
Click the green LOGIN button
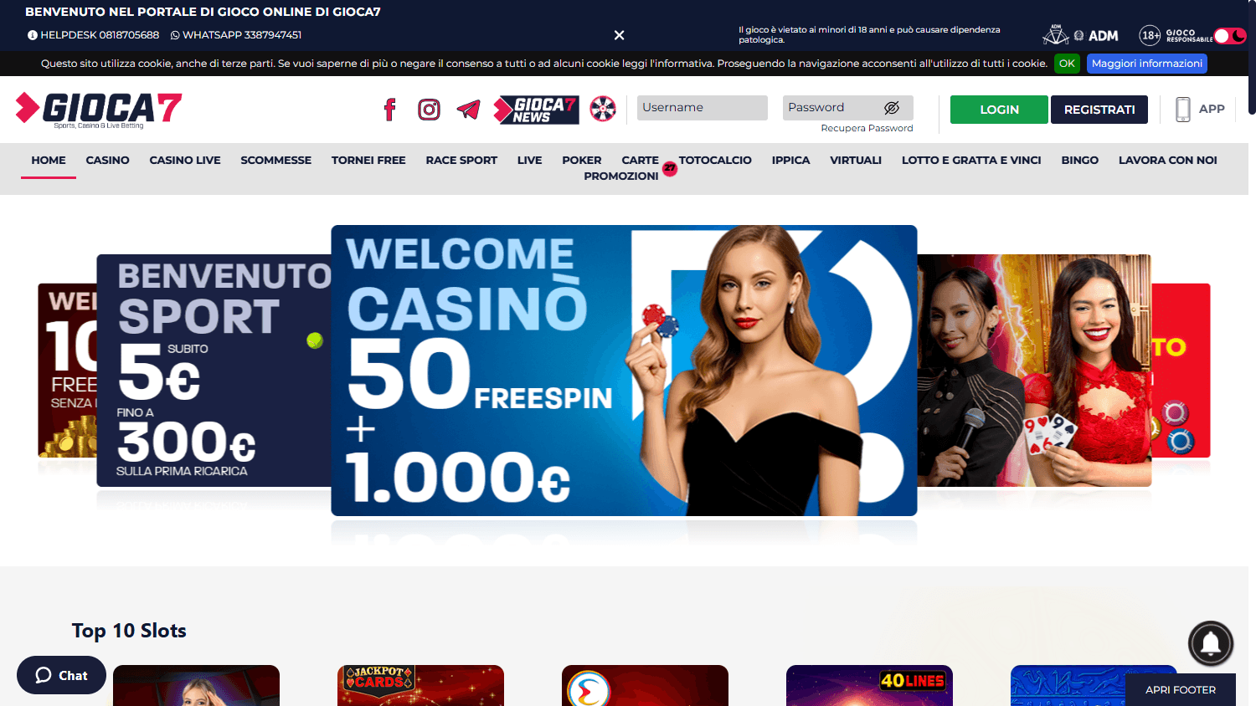click(x=999, y=110)
